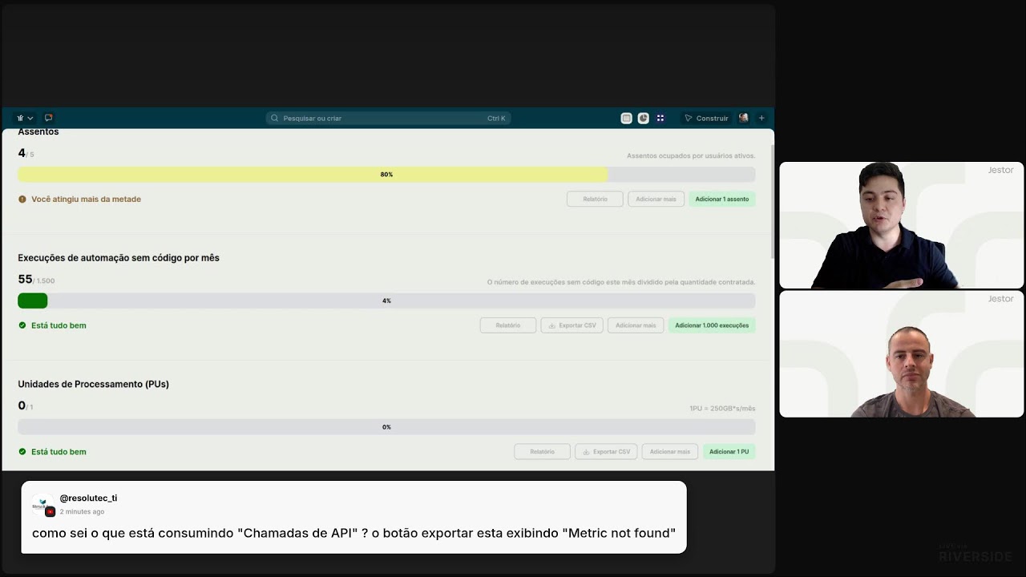Click the automation executions 4% usage bar
Screen dimensions: 1026x577
386,301
